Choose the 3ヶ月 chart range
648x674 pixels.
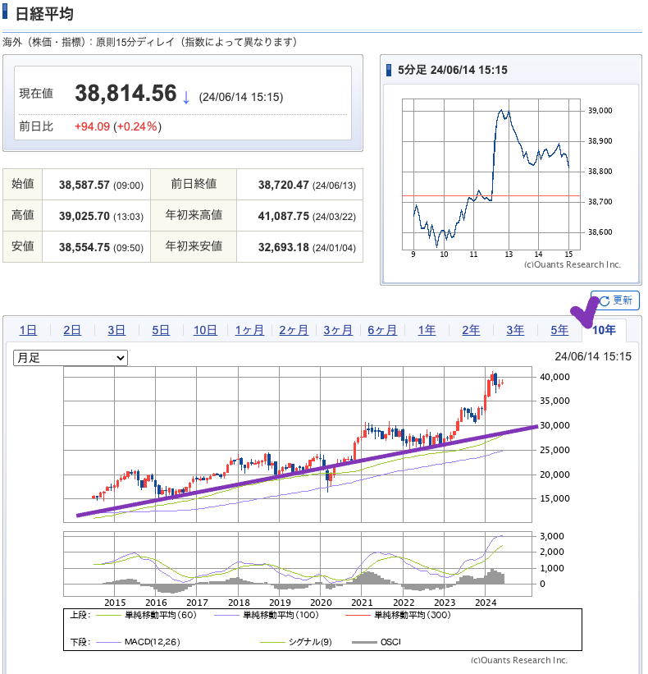coord(338,330)
